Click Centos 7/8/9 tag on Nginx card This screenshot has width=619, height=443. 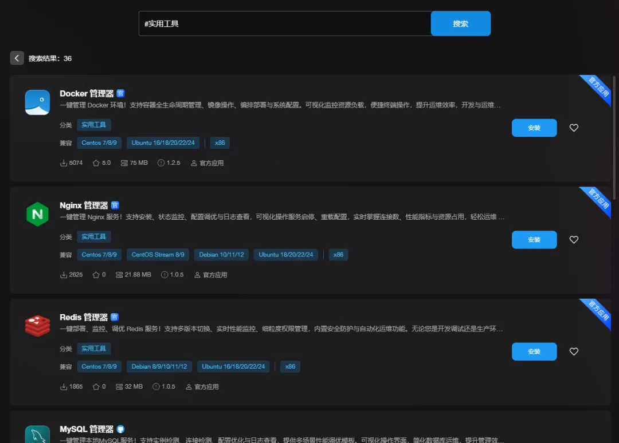[x=99, y=255]
